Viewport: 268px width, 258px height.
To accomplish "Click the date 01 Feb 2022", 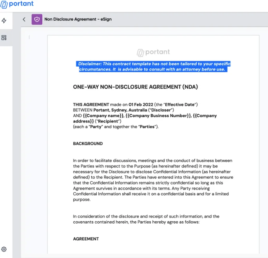I will pyautogui.click(x=141, y=105).
